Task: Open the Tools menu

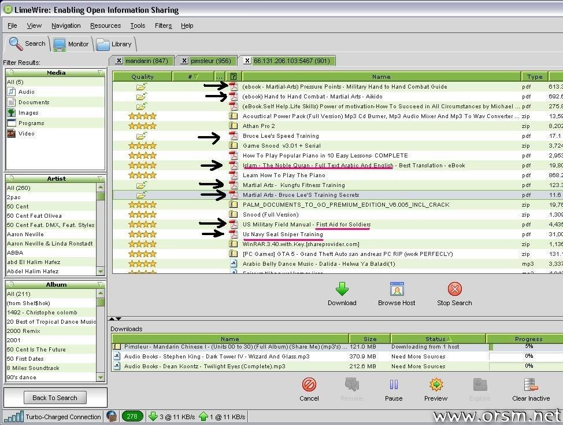Action: point(138,25)
